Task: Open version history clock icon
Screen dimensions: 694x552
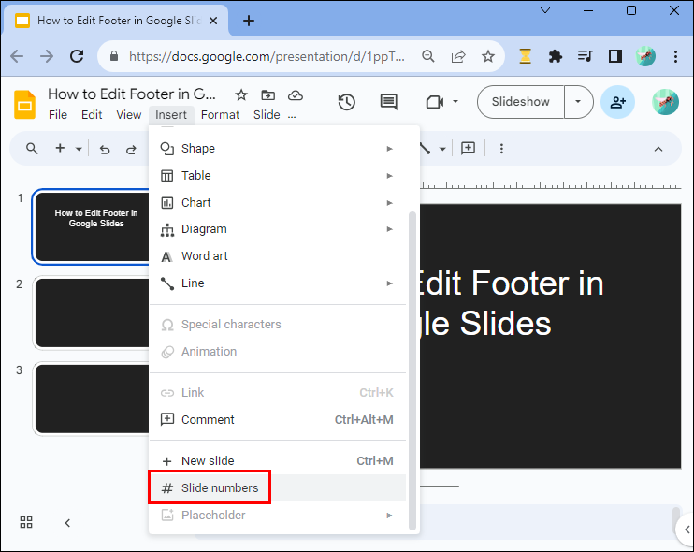Action: [x=347, y=102]
